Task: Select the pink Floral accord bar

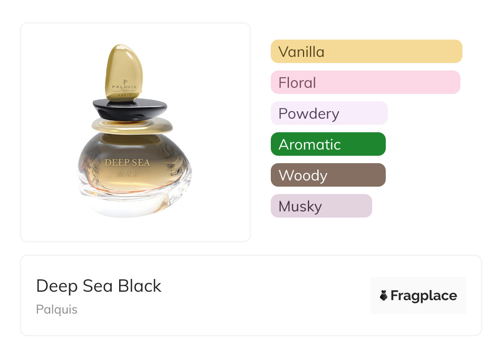Action: coord(365,82)
